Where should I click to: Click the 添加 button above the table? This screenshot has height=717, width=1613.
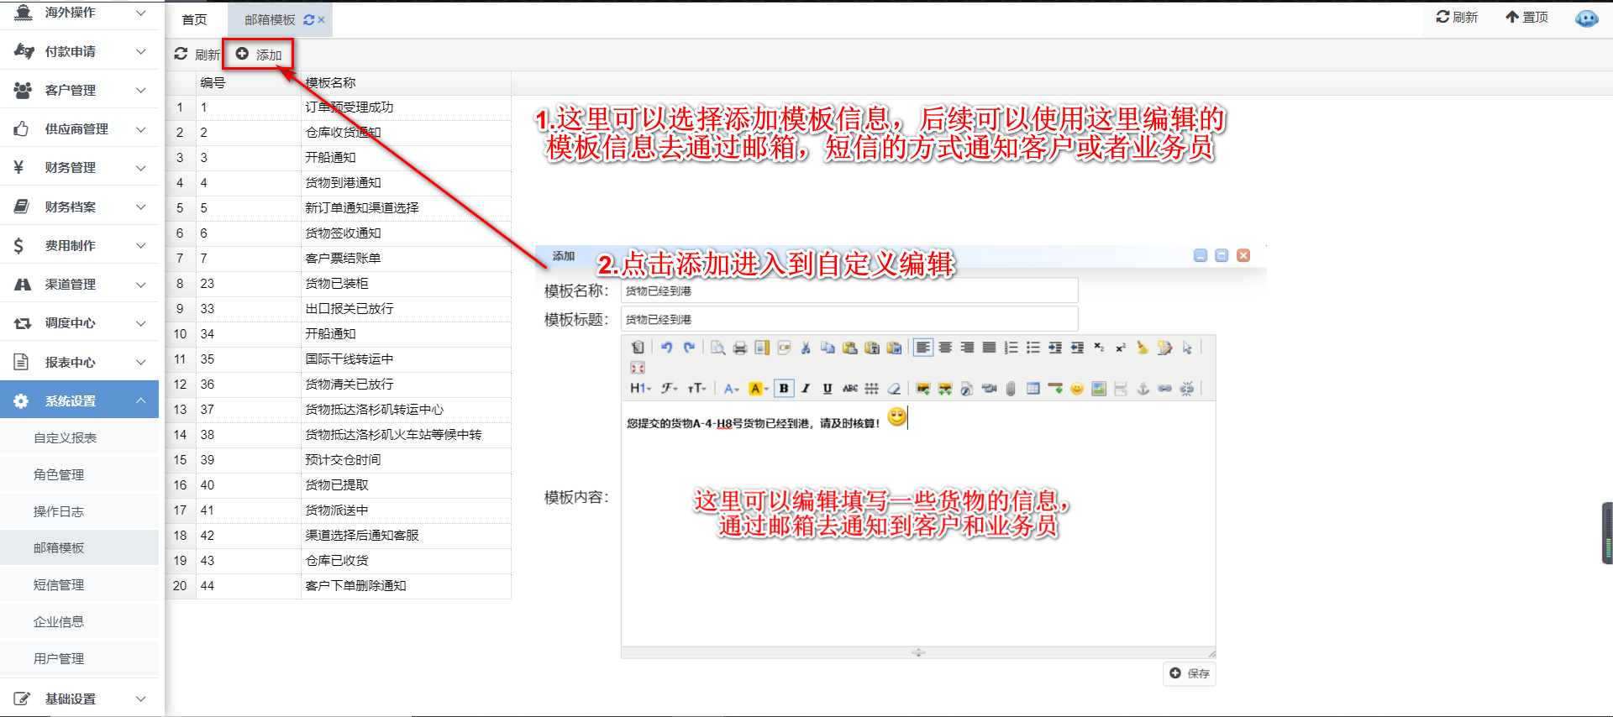coord(259,55)
